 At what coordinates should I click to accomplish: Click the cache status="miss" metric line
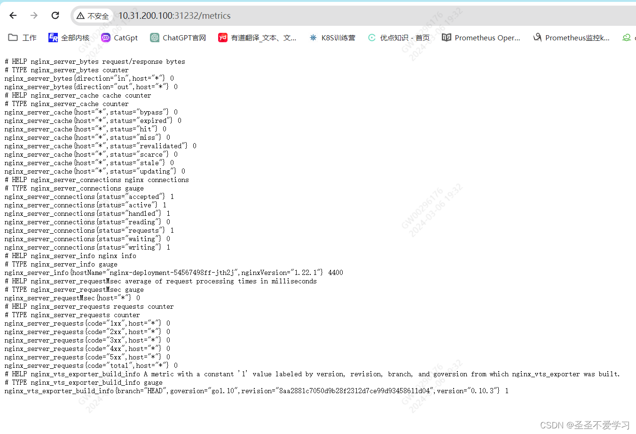pos(87,137)
